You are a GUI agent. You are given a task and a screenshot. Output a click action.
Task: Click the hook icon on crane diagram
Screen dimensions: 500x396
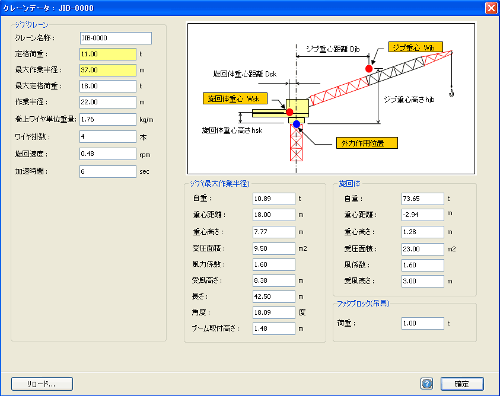(451, 93)
